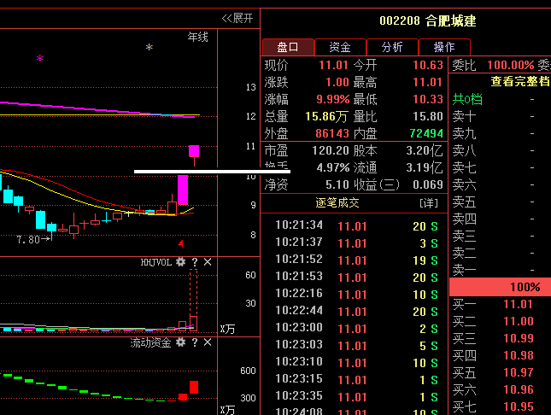Open 流动资金 indicator settings gear
The width and height of the screenshot is (551, 415).
(x=180, y=342)
